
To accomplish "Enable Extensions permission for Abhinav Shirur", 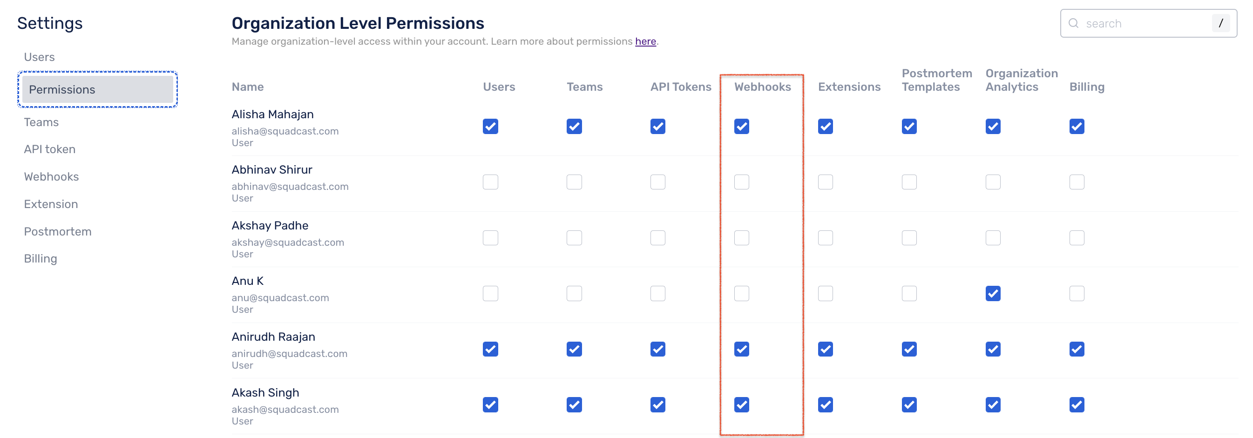I will pyautogui.click(x=825, y=182).
